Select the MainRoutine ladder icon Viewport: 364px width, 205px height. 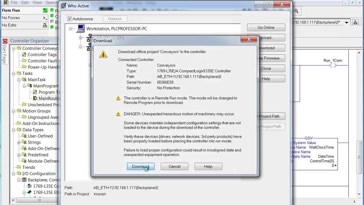point(35,98)
